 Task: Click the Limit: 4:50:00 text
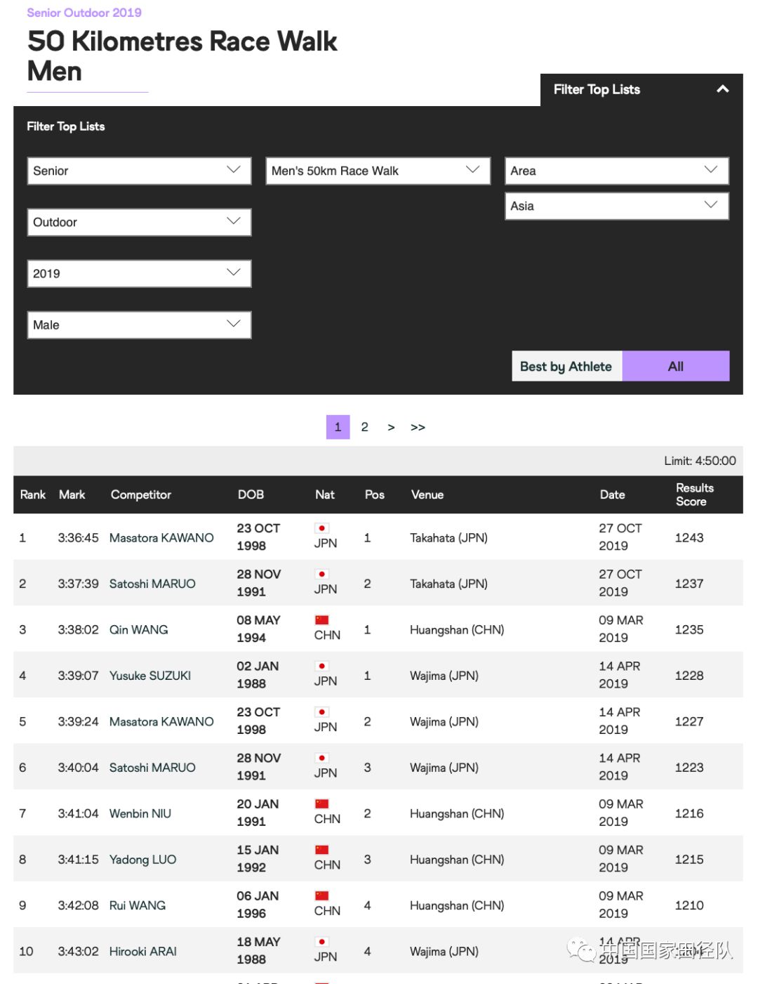[700, 461]
